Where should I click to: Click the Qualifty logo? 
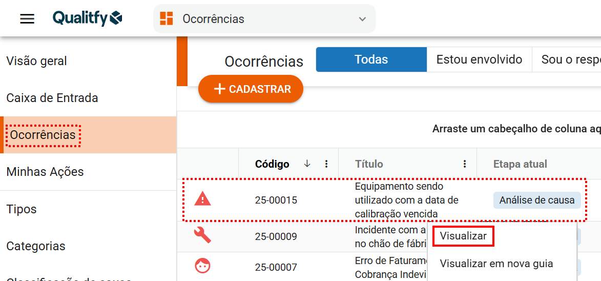click(88, 18)
